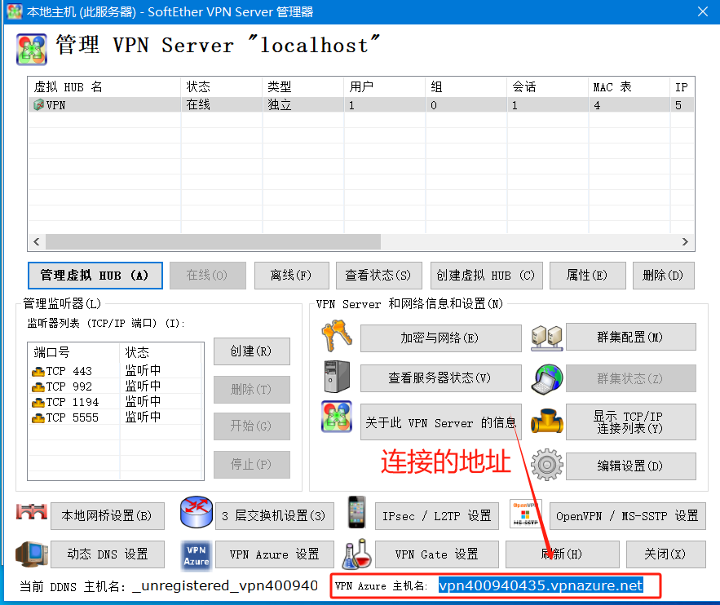720x605 pixels.
Task: Click the port icon for TCP 992
Action: (38, 387)
